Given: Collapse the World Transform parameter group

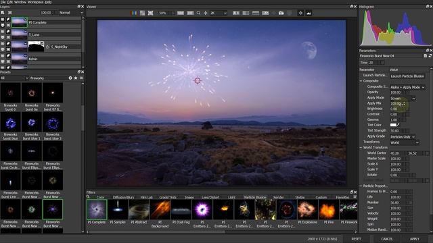Looking at the screenshot, I should tap(361, 147).
